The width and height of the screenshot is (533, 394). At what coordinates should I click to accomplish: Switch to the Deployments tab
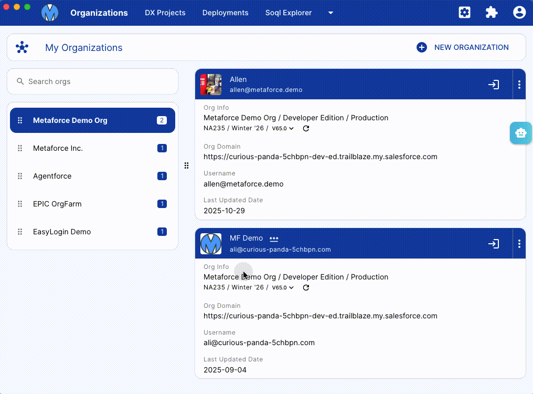pyautogui.click(x=226, y=13)
